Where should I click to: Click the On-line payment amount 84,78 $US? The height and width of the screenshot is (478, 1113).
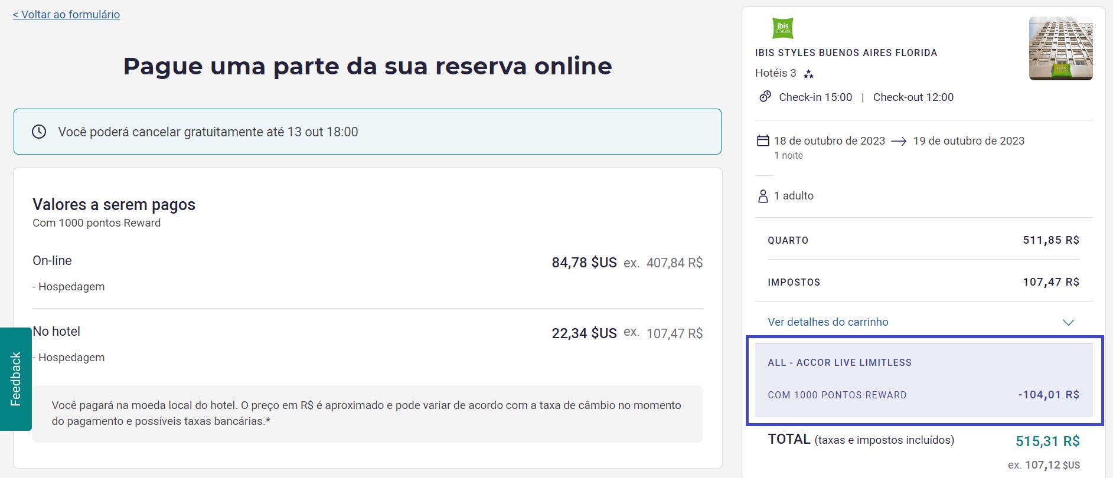tap(584, 263)
